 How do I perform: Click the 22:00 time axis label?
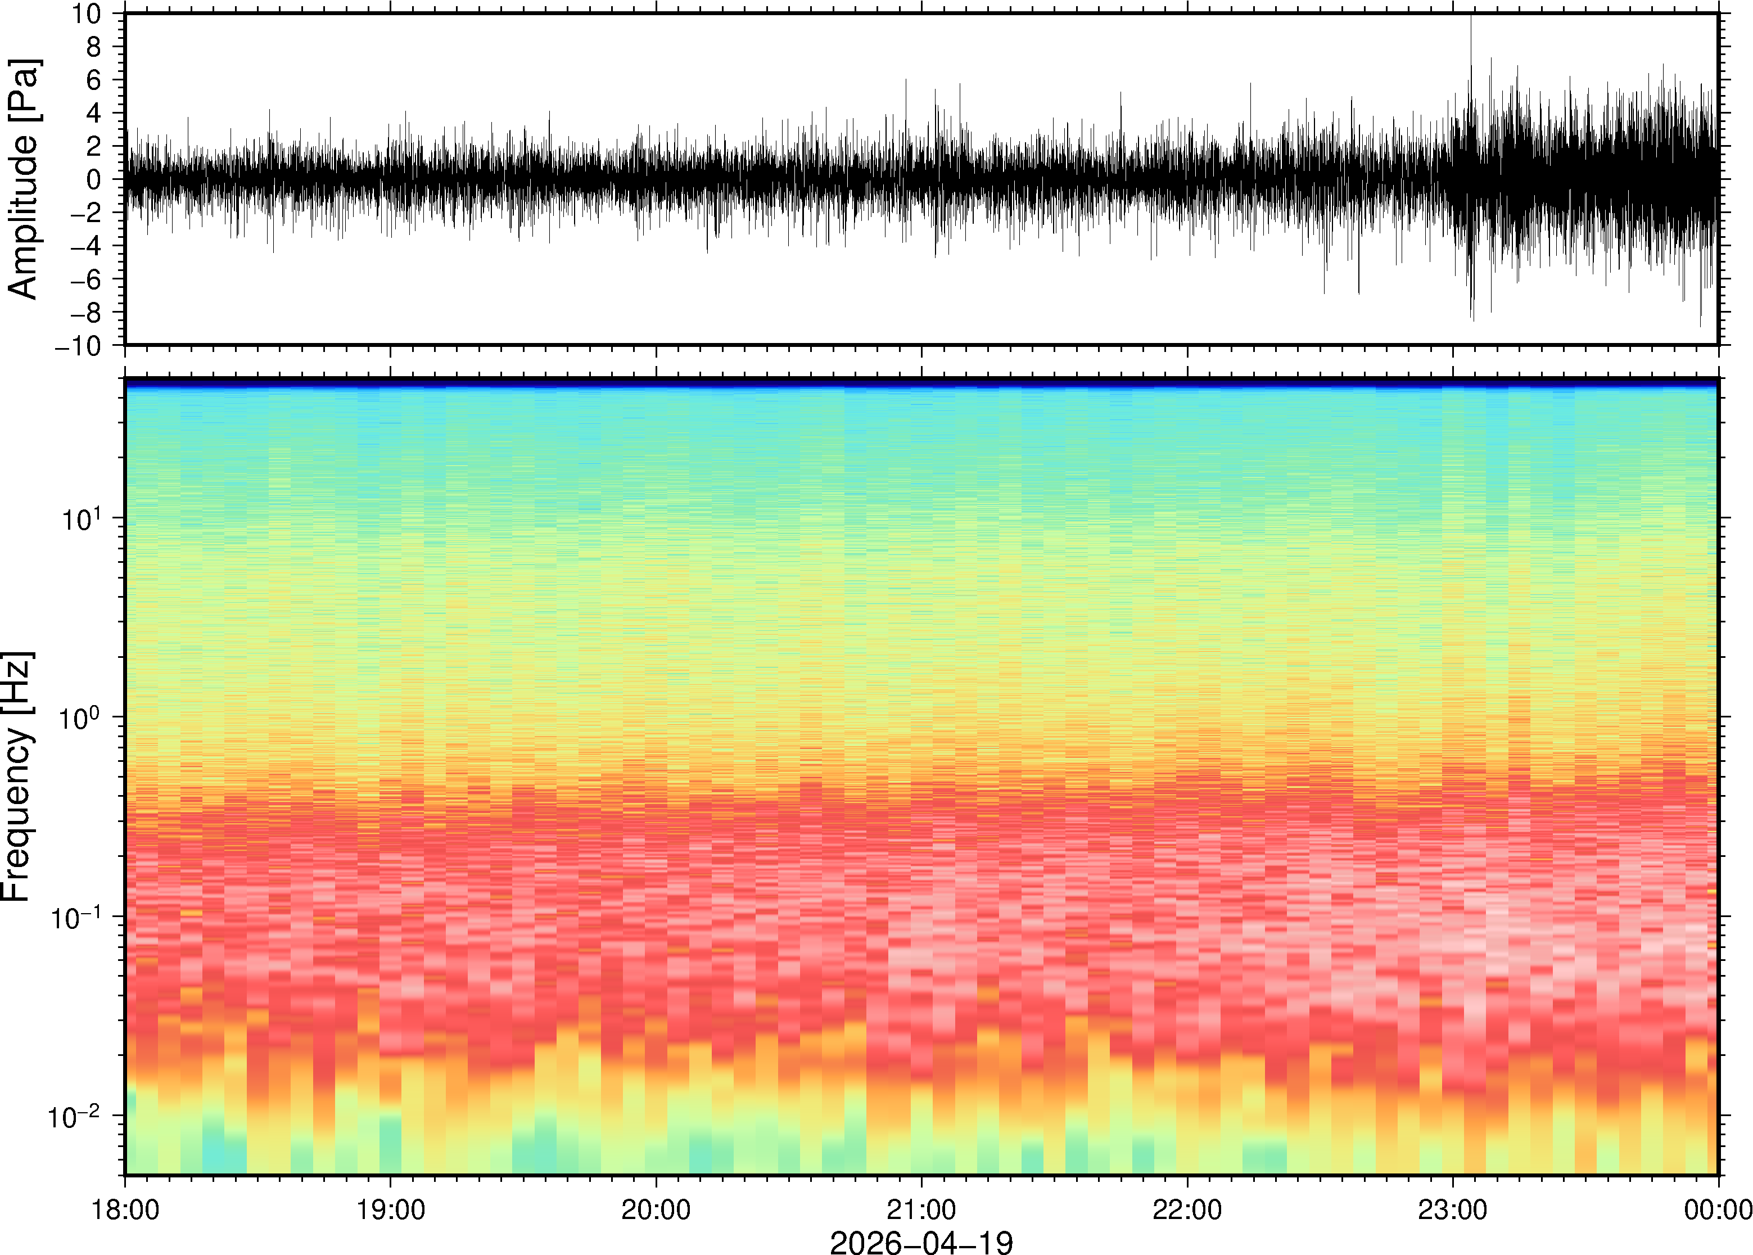pyautogui.click(x=1187, y=1209)
